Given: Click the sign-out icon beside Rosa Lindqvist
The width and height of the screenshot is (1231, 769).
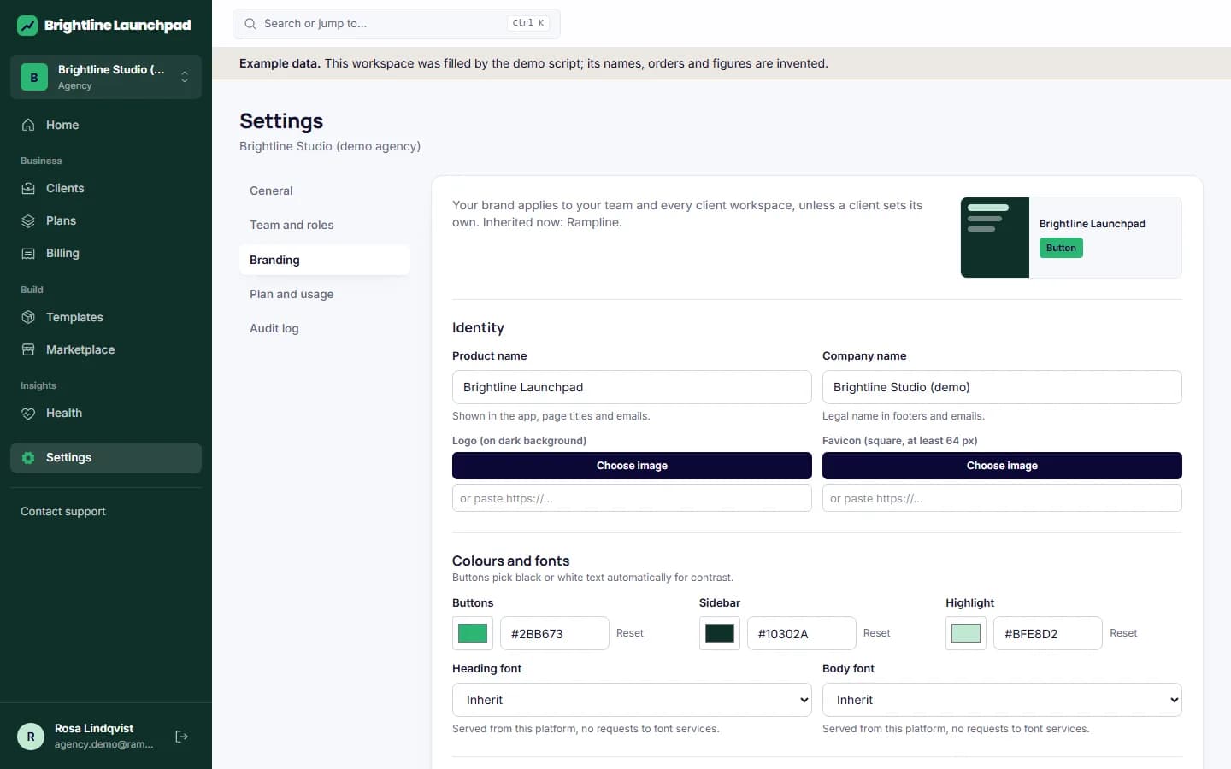Looking at the screenshot, I should pyautogui.click(x=181, y=737).
